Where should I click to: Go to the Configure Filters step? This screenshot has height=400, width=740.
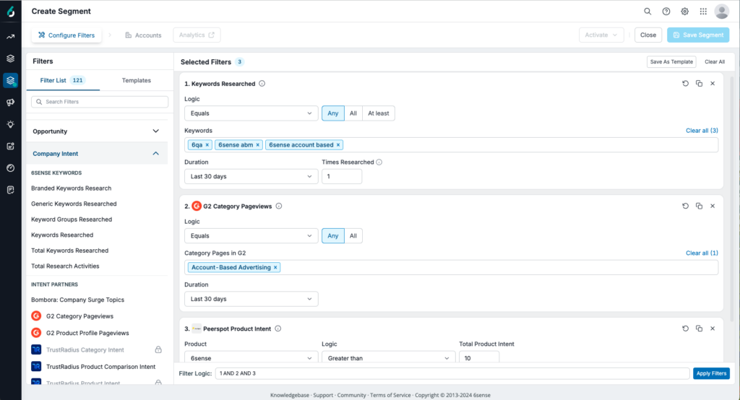click(x=66, y=35)
